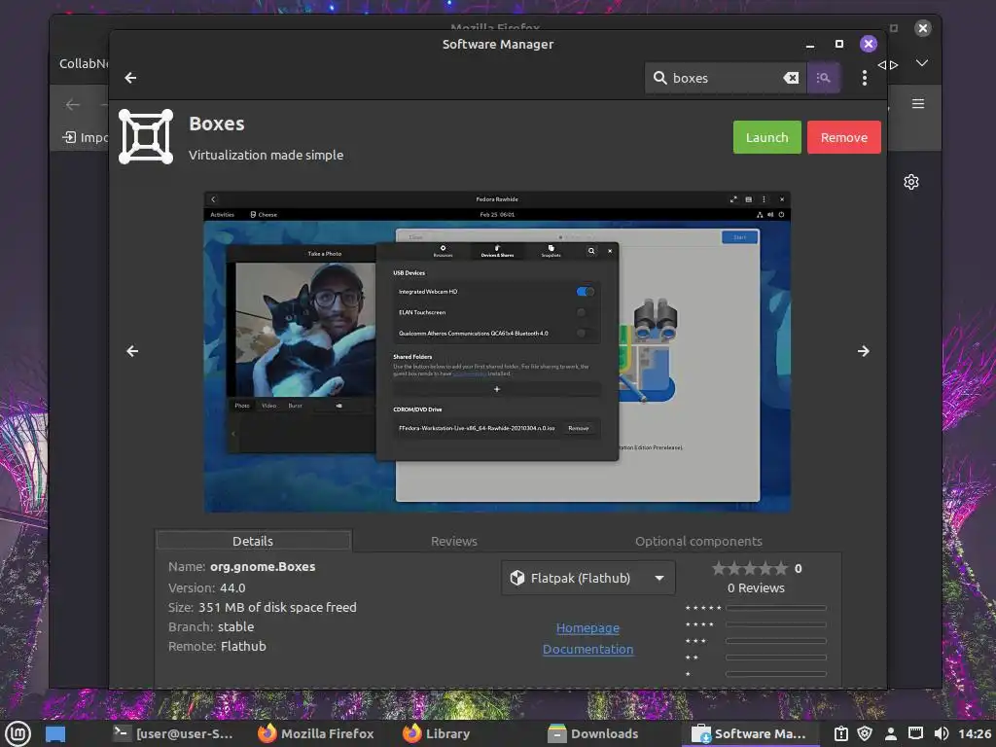This screenshot has height=747, width=996.
Task: Open the Flatpak (Flathub) source dropdown
Action: [587, 578]
